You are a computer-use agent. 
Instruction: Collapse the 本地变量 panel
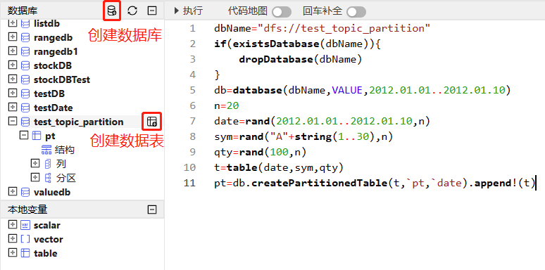(x=152, y=210)
